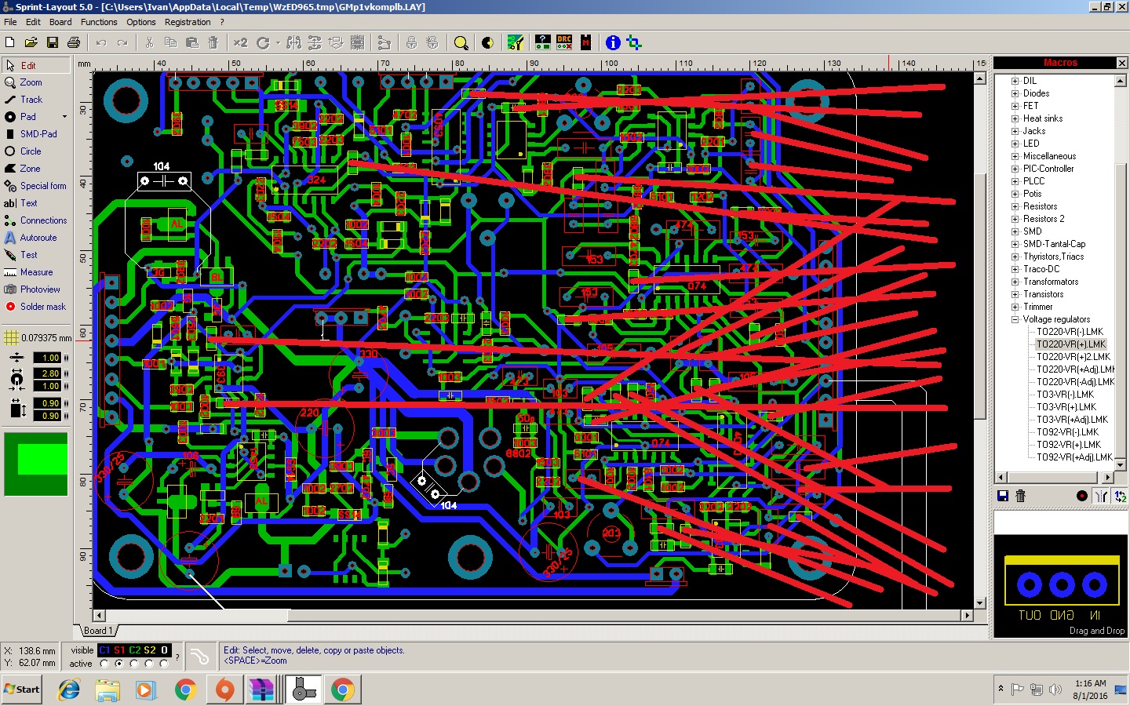Image resolution: width=1130 pixels, height=706 pixels.
Task: Select the Autoroute tool
Action: pyautogui.click(x=38, y=238)
